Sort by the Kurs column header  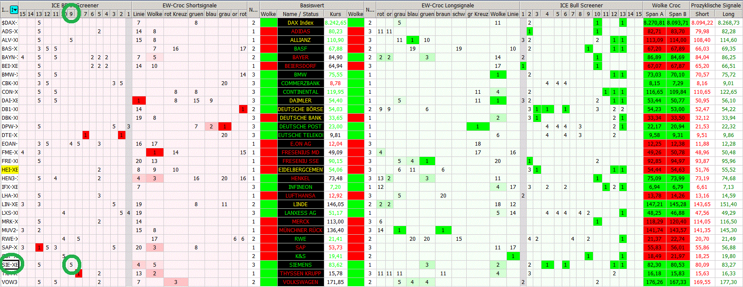click(336, 14)
